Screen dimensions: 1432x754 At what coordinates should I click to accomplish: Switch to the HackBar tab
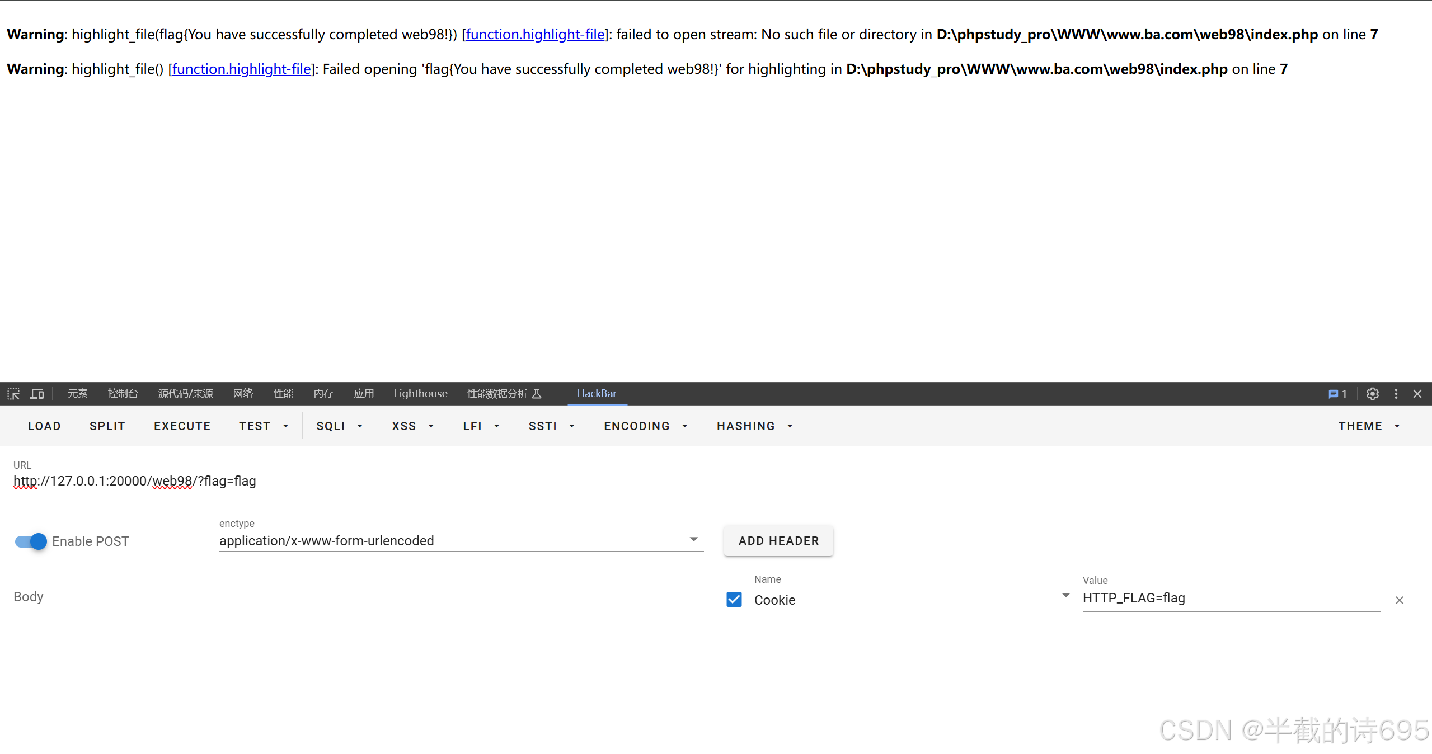(x=597, y=394)
